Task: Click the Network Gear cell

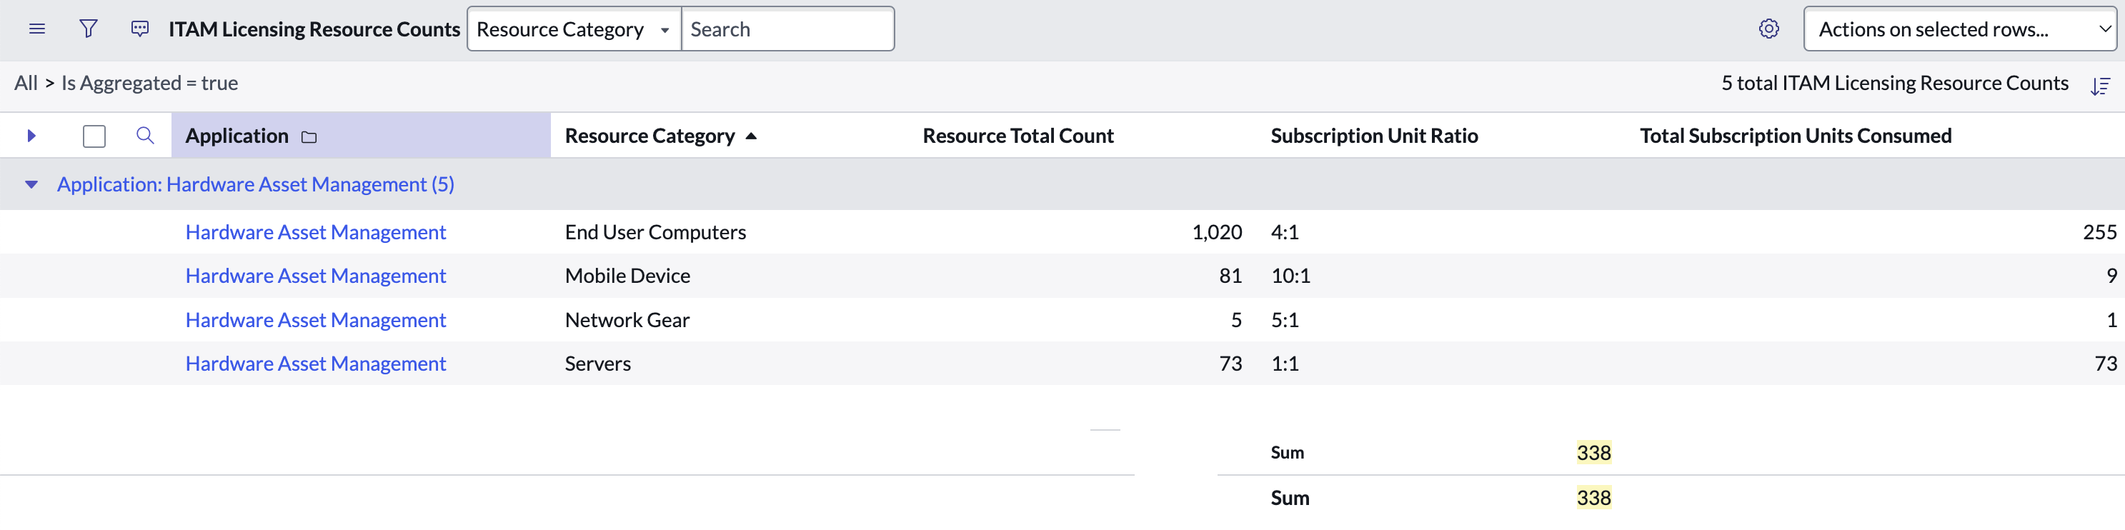Action: (627, 320)
